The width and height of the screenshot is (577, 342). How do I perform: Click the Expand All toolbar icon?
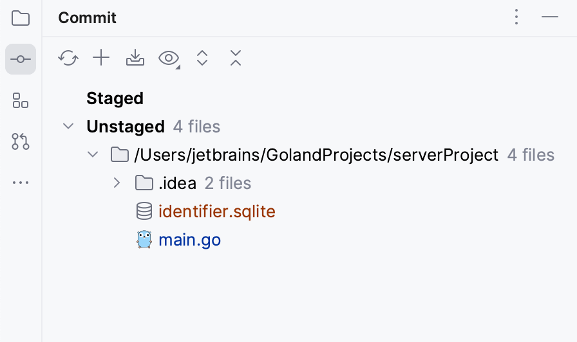pos(202,59)
